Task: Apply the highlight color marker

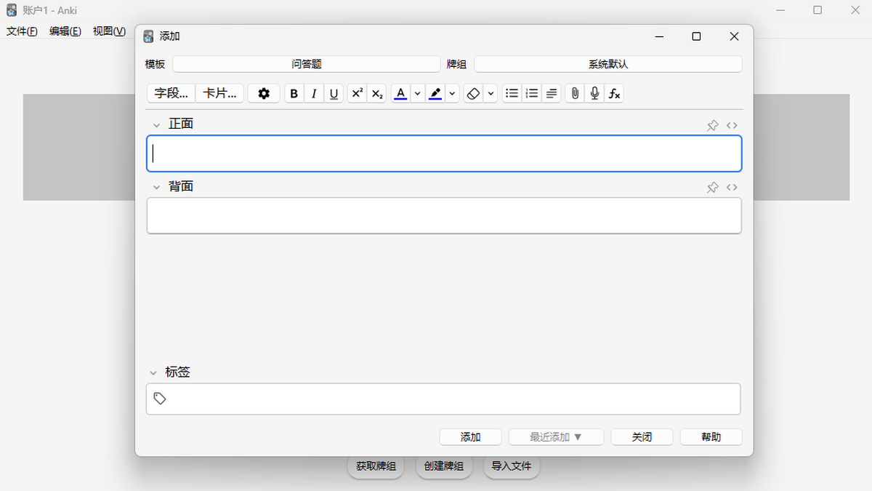Action: point(435,93)
